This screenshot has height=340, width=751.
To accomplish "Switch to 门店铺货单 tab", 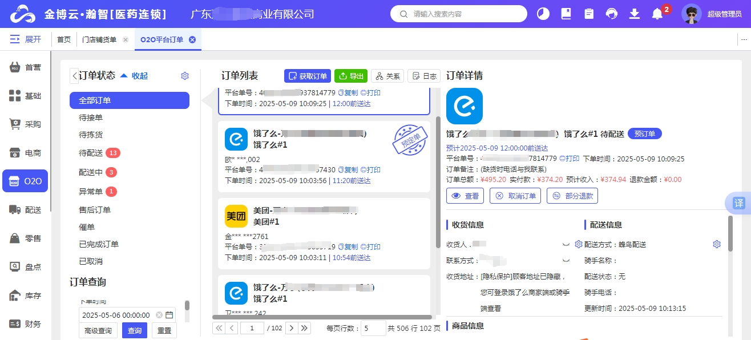I will click(x=99, y=39).
